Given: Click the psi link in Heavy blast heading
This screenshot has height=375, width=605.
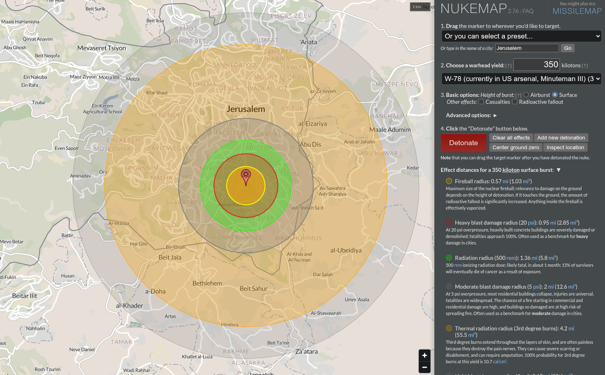Looking at the screenshot, I should coord(531,223).
